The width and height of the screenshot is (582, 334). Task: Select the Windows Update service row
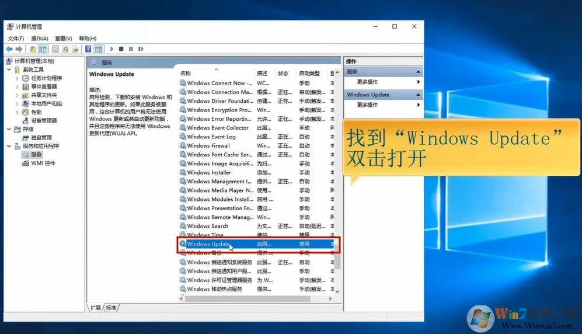256,244
